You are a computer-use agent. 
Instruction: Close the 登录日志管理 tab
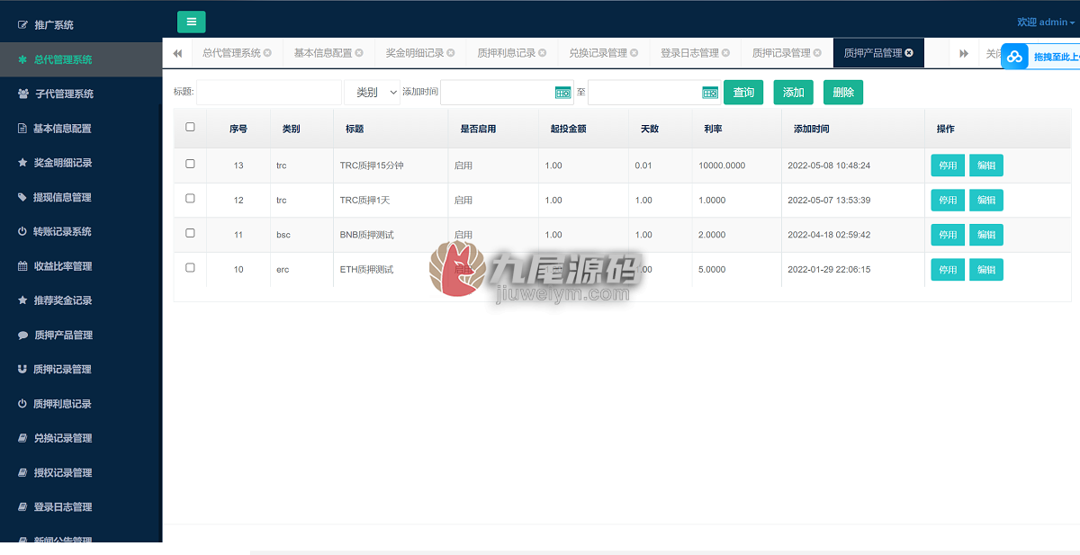click(x=726, y=53)
